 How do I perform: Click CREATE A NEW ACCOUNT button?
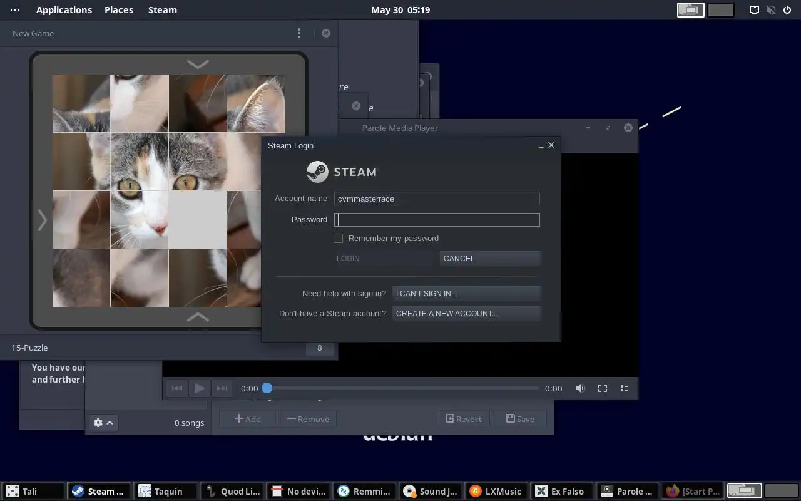pos(466,313)
